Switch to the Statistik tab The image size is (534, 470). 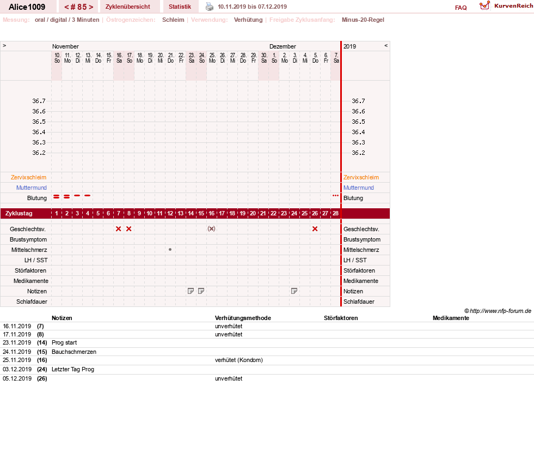pos(180,7)
